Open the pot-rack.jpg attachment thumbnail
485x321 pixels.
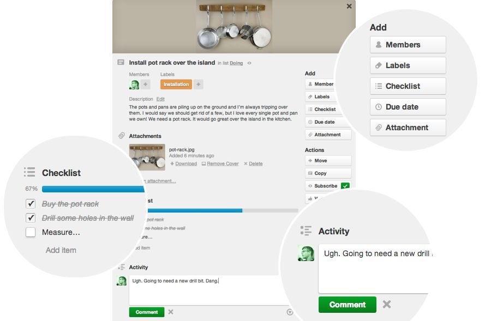tap(147, 158)
